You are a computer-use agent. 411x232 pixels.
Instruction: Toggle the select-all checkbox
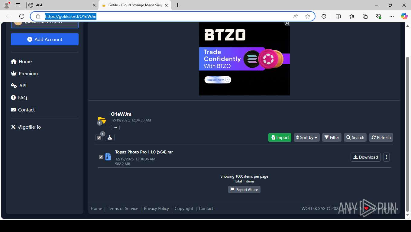click(x=99, y=137)
